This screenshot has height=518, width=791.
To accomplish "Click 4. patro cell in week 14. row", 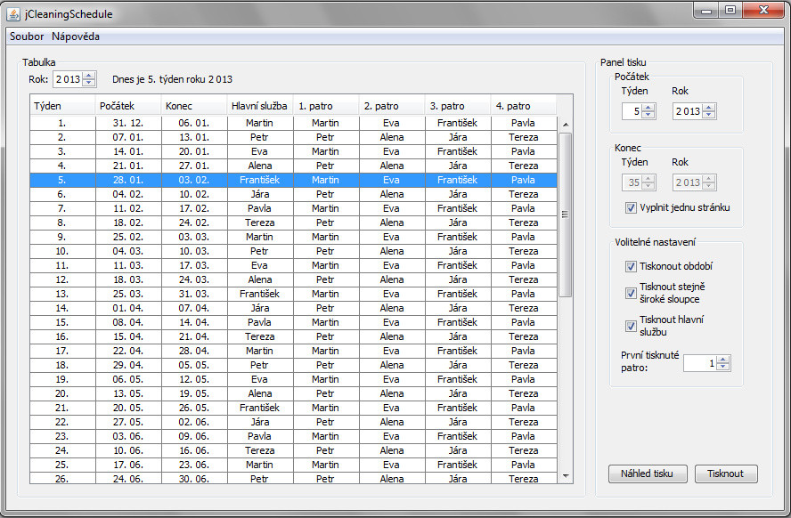I will (524, 308).
